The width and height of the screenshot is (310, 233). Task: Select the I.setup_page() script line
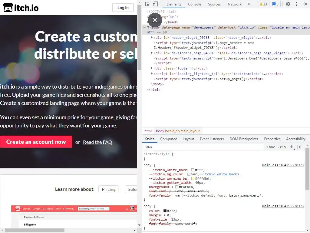[209, 79]
